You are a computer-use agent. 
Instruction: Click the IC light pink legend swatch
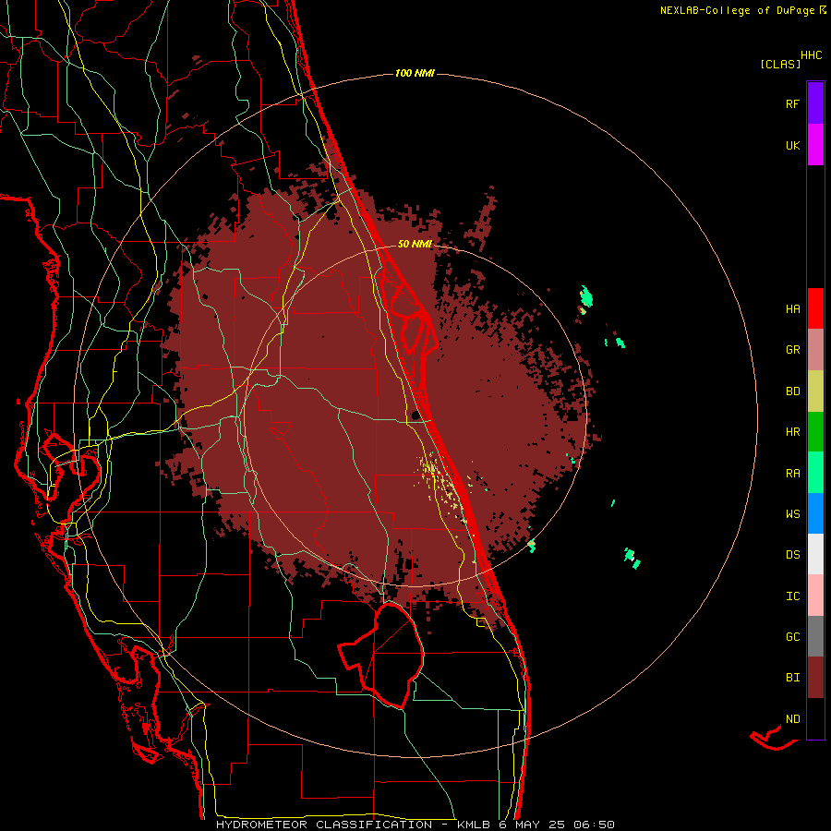point(815,596)
